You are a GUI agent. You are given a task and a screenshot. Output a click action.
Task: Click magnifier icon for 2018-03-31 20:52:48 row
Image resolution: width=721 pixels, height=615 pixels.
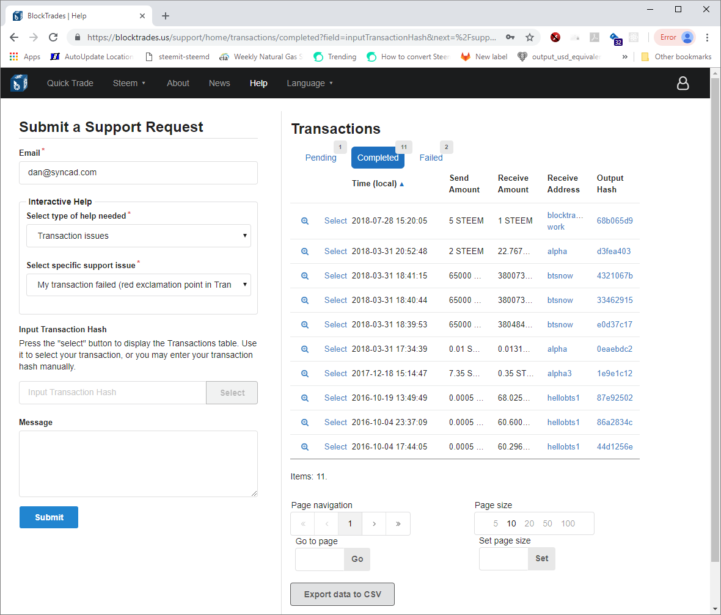pos(305,252)
